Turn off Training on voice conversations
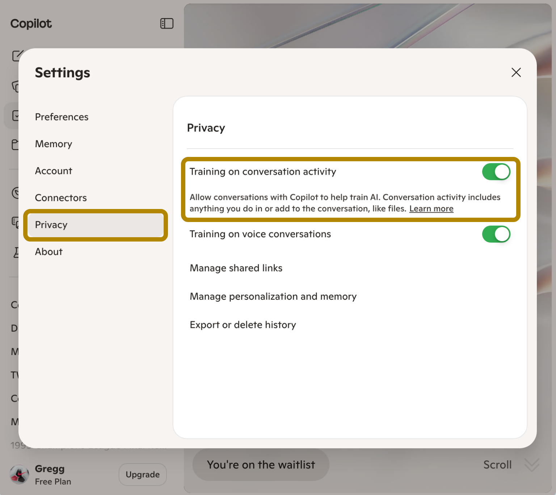This screenshot has height=495, width=556. point(496,234)
